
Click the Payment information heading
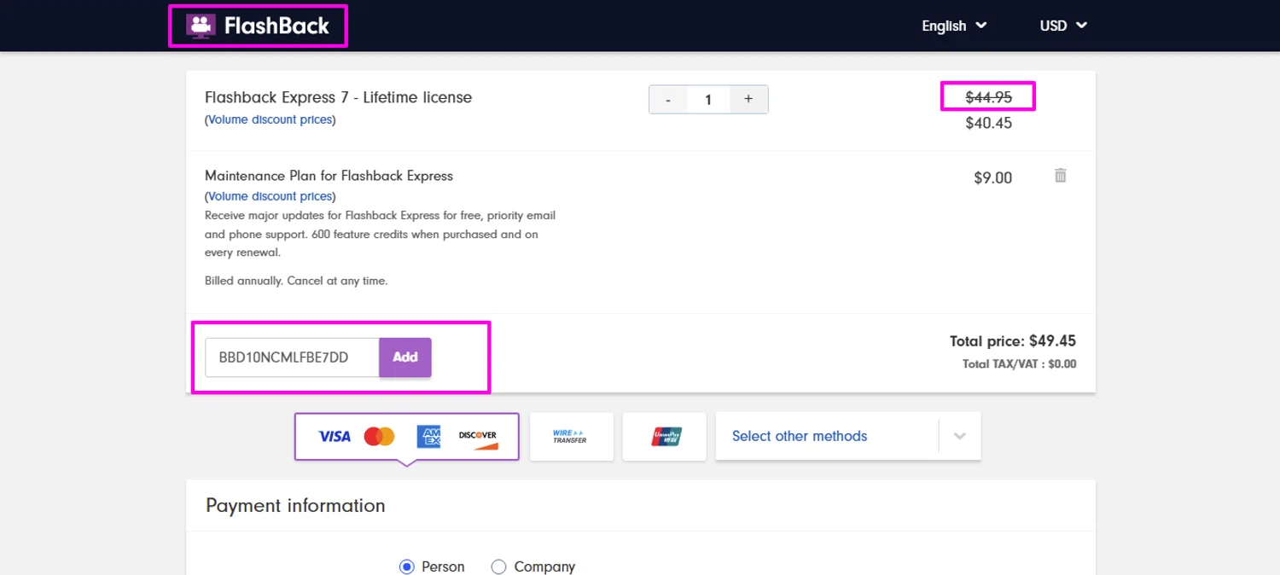coord(295,506)
